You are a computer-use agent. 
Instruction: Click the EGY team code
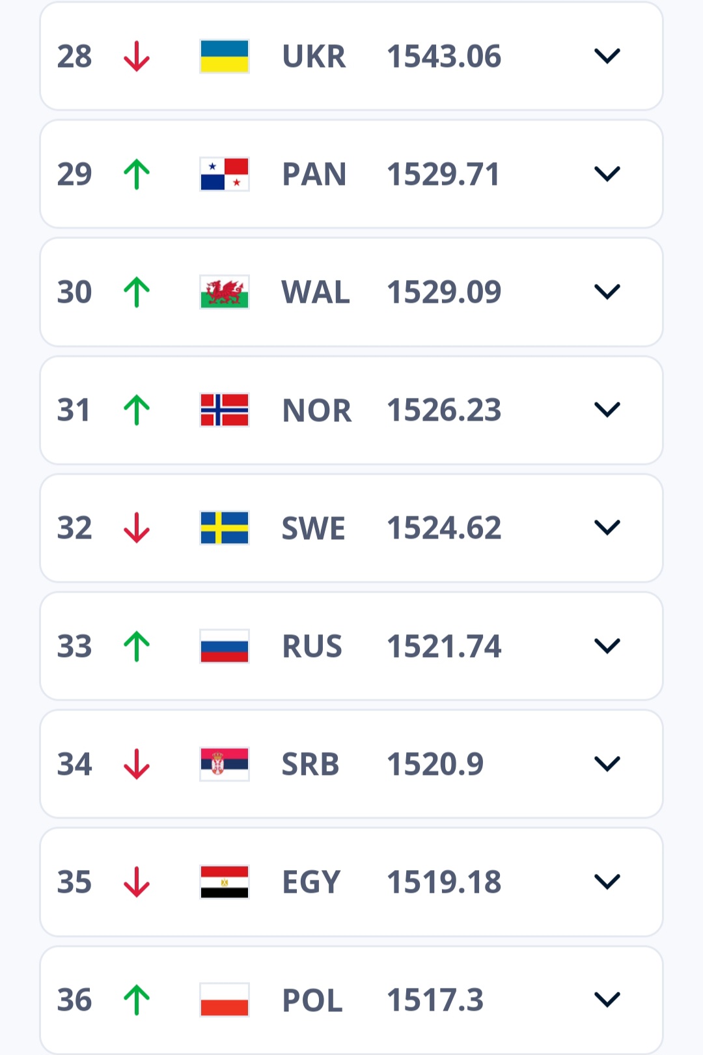[311, 882]
